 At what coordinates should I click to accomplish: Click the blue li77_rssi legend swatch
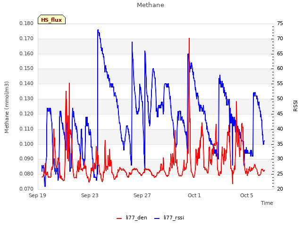[157, 218]
